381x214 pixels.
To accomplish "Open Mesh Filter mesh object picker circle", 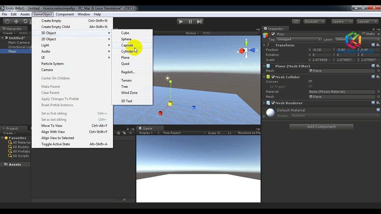I will 379,71.
